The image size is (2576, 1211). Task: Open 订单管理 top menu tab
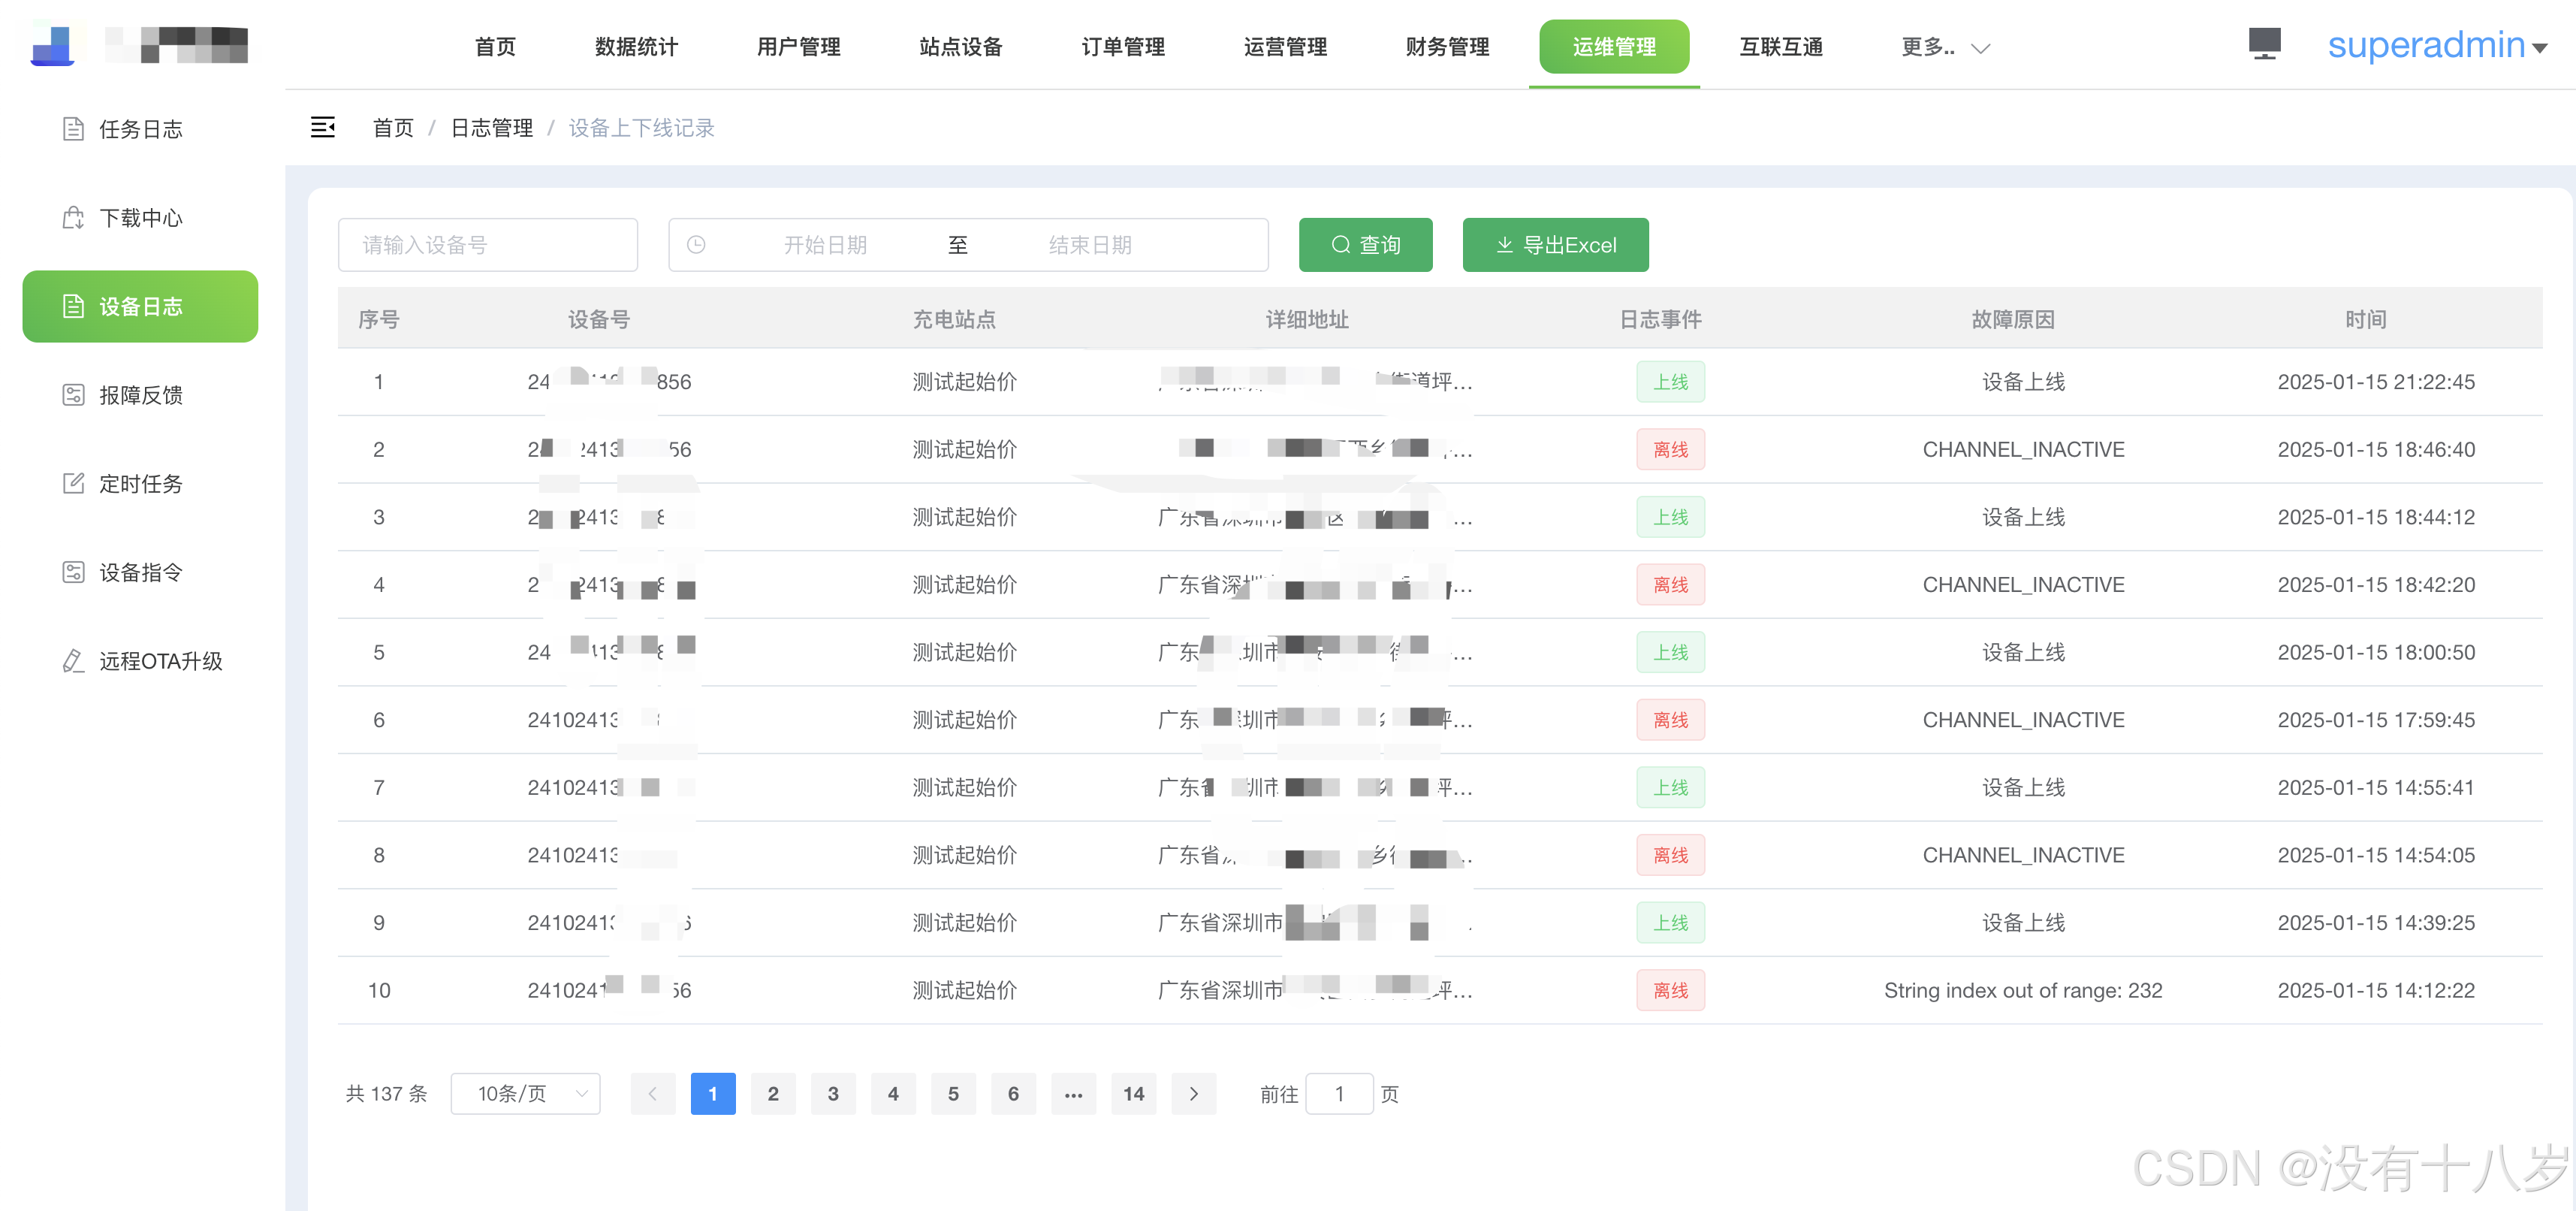point(1122,47)
